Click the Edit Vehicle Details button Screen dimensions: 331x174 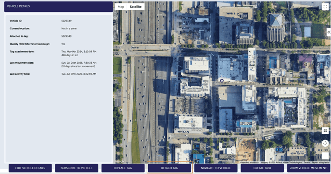click(30, 168)
